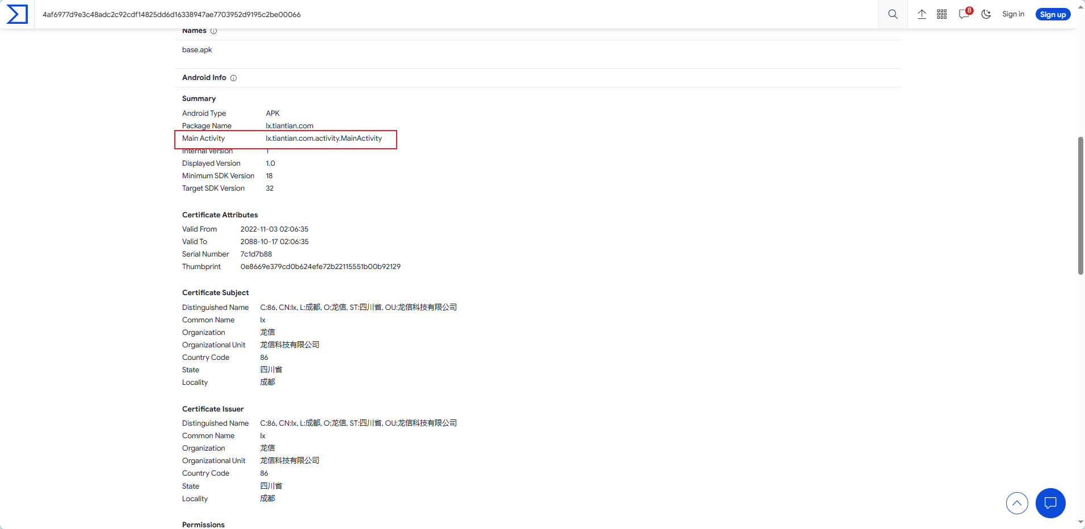Click the base.apk file name
The width and height of the screenshot is (1085, 529).
coord(197,50)
